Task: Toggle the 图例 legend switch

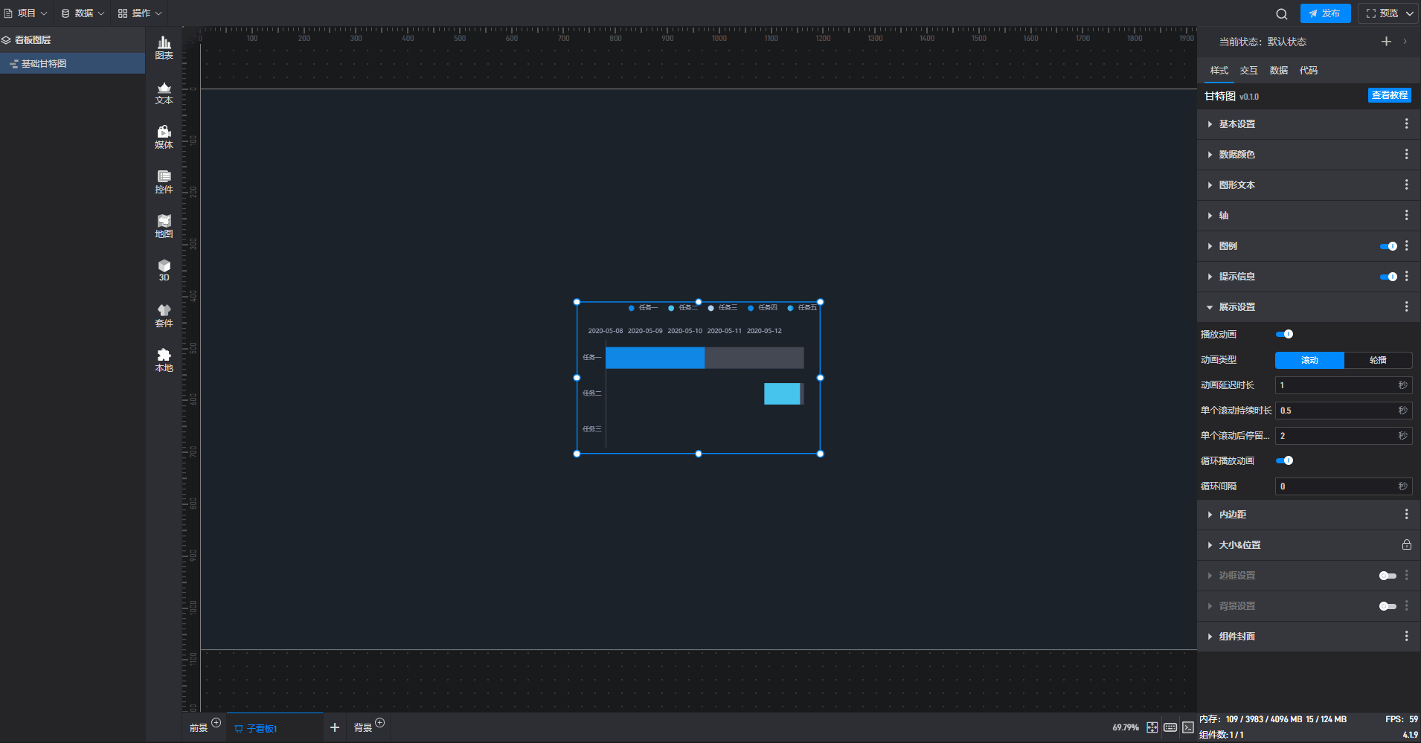Action: pyautogui.click(x=1388, y=246)
